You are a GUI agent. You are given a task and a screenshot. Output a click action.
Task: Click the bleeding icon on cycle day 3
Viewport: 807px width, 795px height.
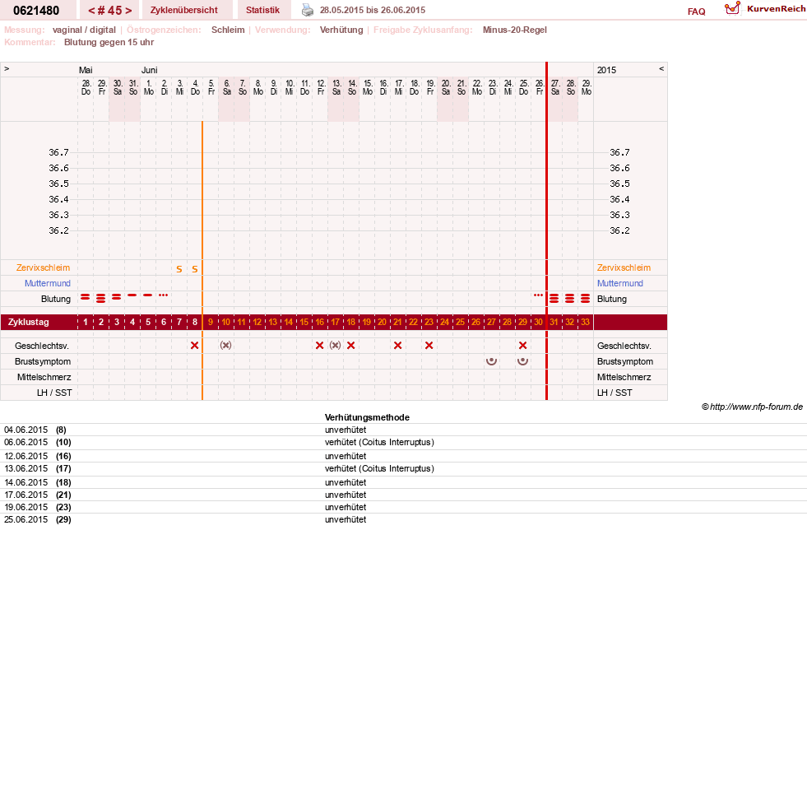pos(116,297)
